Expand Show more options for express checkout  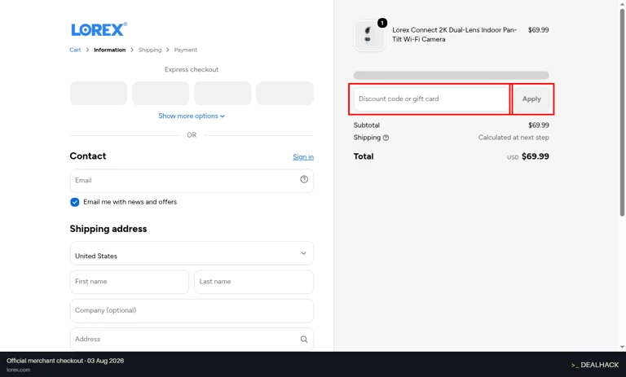192,116
